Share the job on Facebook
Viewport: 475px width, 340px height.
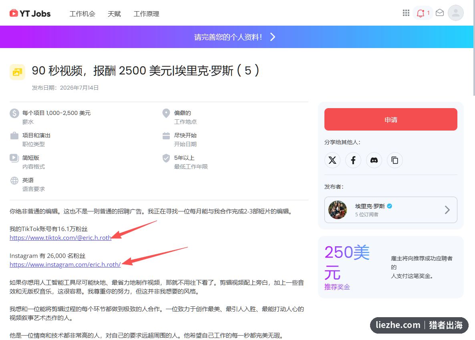click(x=353, y=160)
